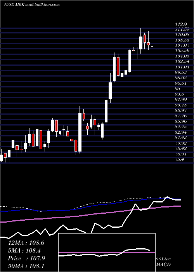Click the <<Live MACD label

(x=163, y=262)
